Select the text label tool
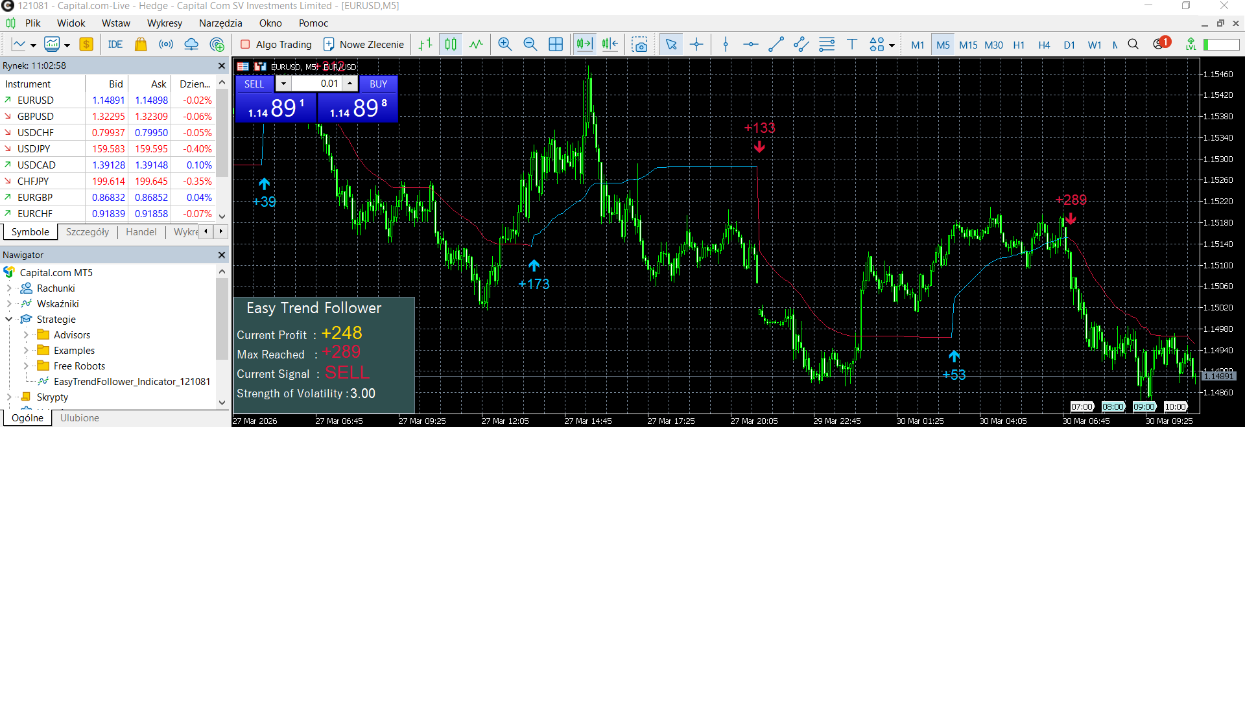The height and width of the screenshot is (713, 1245). [x=852, y=45]
